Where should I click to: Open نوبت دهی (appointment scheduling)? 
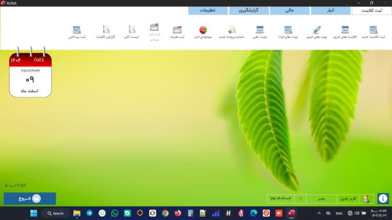260,32
